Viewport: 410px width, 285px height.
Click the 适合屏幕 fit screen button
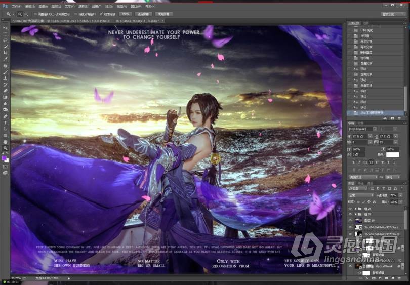click(x=143, y=14)
